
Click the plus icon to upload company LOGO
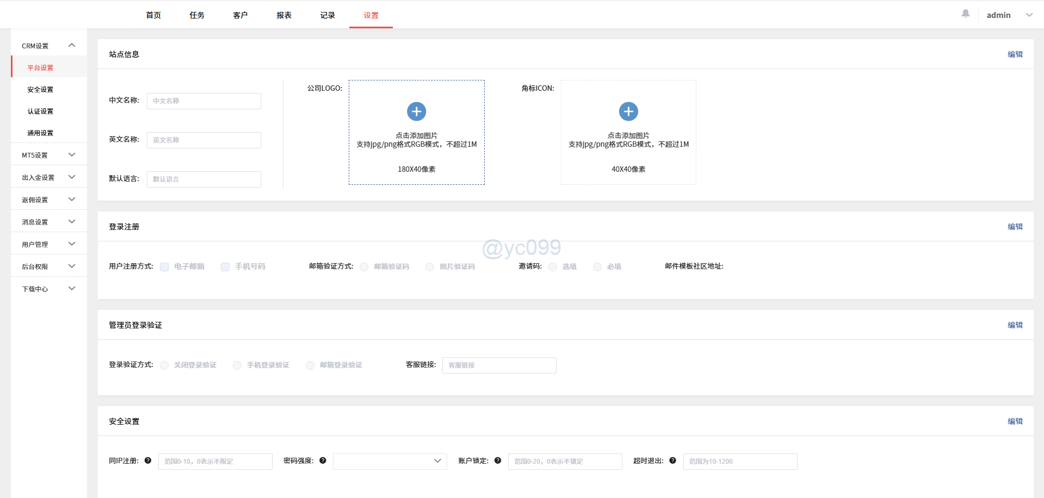[416, 111]
